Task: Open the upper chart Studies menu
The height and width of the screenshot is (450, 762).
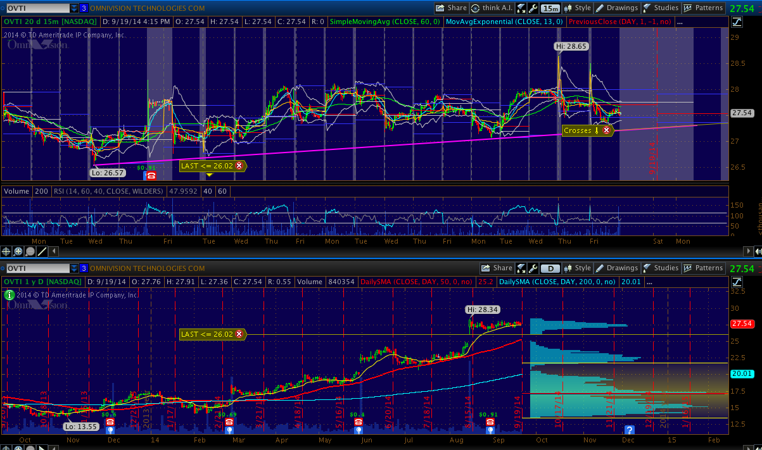Action: pyautogui.click(x=661, y=8)
